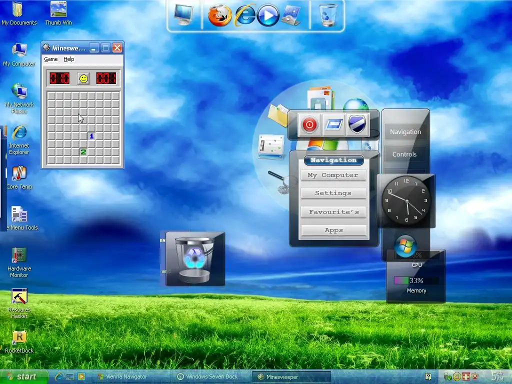Click the Minesweeper smiley face reset button
Viewport: 512px width, 384px height.
(83, 78)
